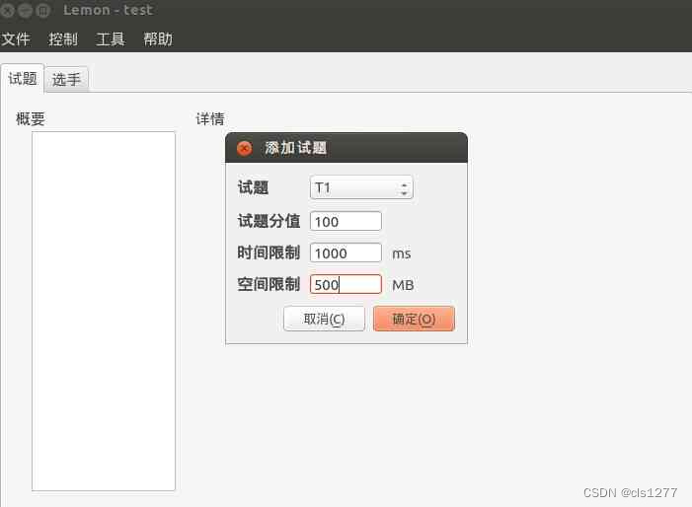Click the 概要 list box

pos(104,311)
